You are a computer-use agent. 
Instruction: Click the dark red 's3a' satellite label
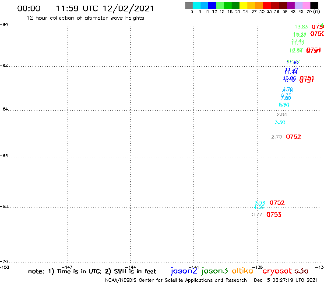[x=302, y=271]
